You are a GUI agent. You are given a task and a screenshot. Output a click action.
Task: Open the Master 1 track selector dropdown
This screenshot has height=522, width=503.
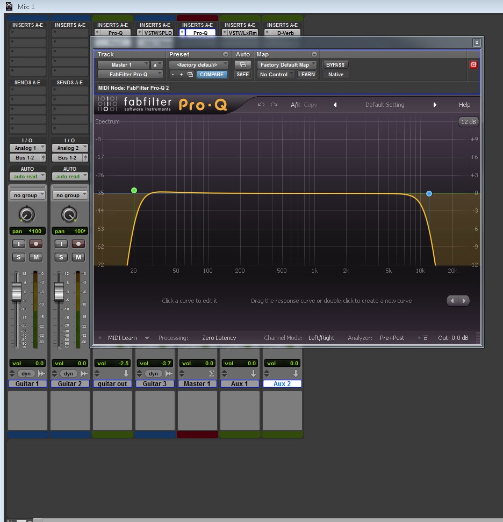(x=123, y=64)
